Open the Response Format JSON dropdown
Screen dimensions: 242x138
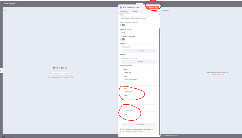(x=138, y=33)
